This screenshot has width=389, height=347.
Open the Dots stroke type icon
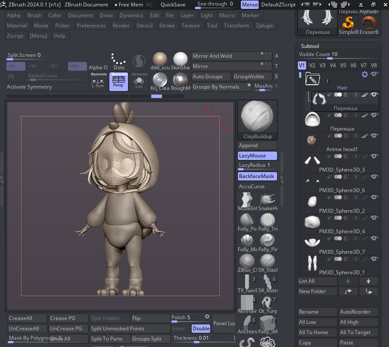pos(119,61)
